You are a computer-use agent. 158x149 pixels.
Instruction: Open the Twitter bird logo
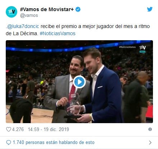[150, 9]
